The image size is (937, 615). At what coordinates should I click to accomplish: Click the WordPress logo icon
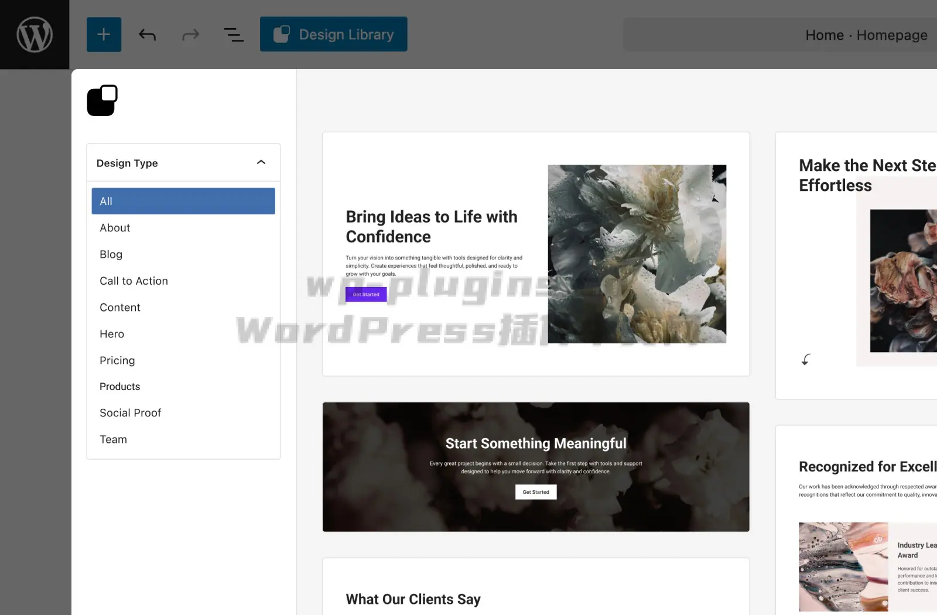pyautogui.click(x=35, y=35)
